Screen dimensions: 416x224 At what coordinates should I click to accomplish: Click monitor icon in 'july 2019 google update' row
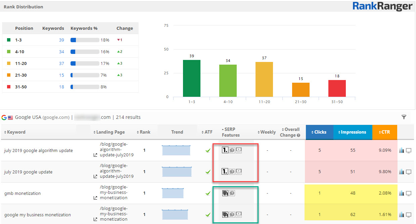(x=409, y=172)
